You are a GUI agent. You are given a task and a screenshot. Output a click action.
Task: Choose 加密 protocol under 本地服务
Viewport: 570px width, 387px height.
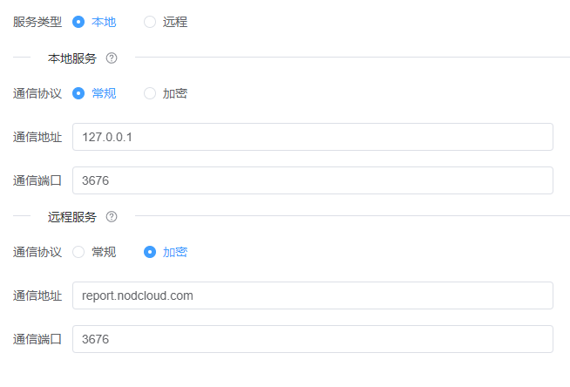click(x=150, y=93)
